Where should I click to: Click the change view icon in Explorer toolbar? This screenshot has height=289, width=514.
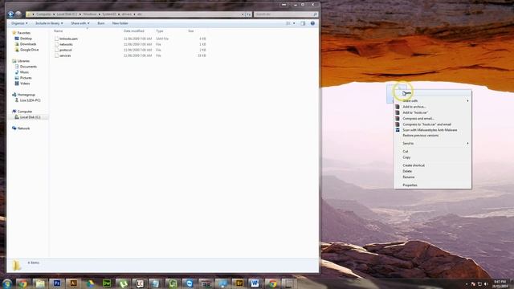(x=288, y=23)
